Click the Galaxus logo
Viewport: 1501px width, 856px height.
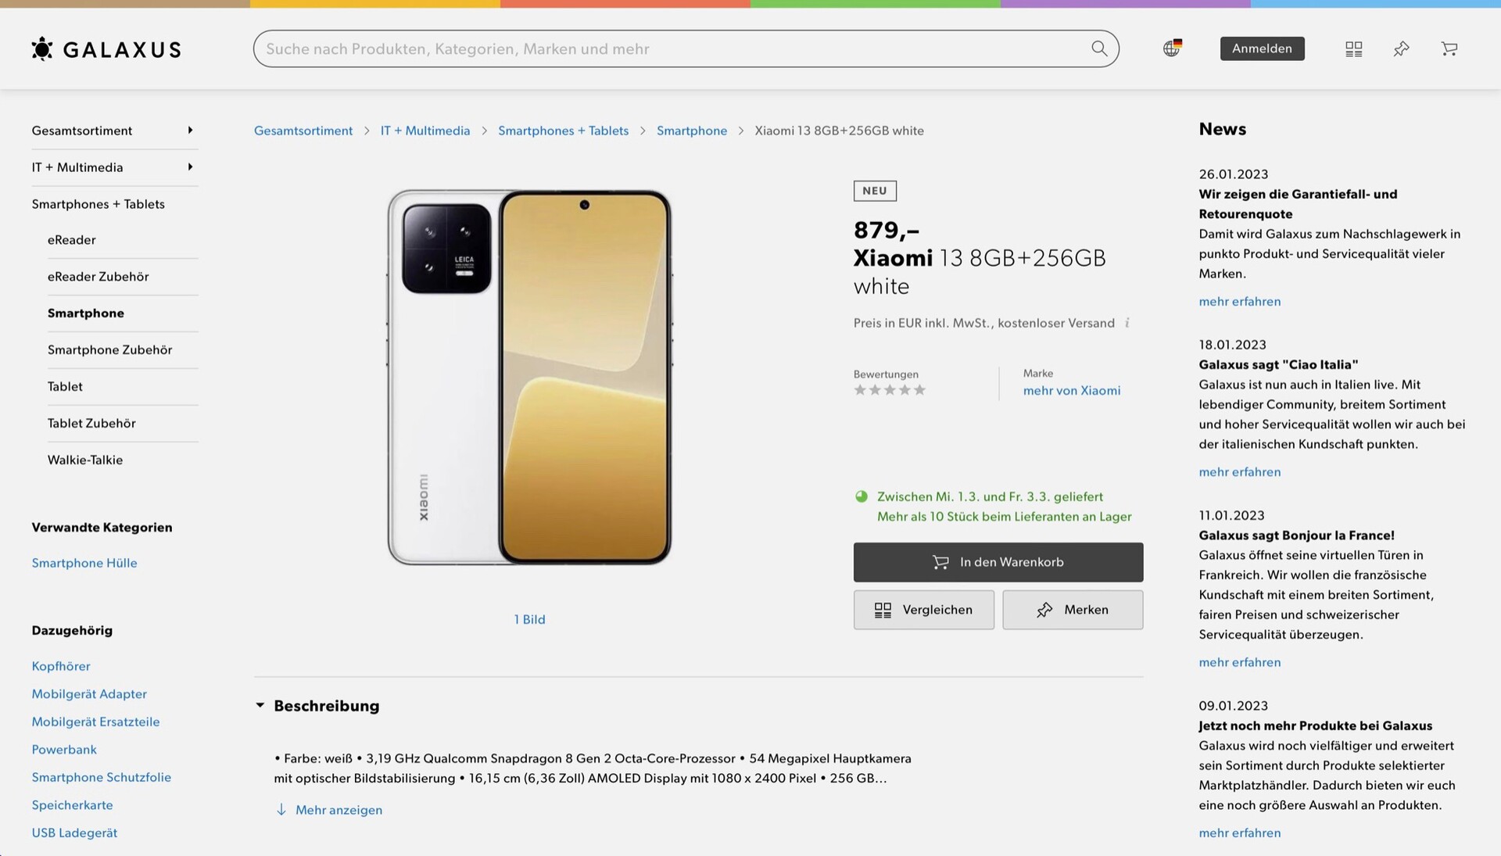tap(106, 49)
